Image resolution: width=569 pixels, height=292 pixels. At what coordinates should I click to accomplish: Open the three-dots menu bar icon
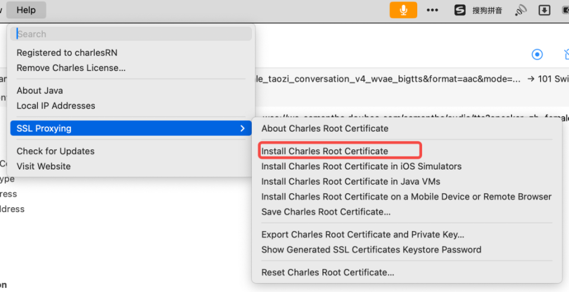[432, 10]
